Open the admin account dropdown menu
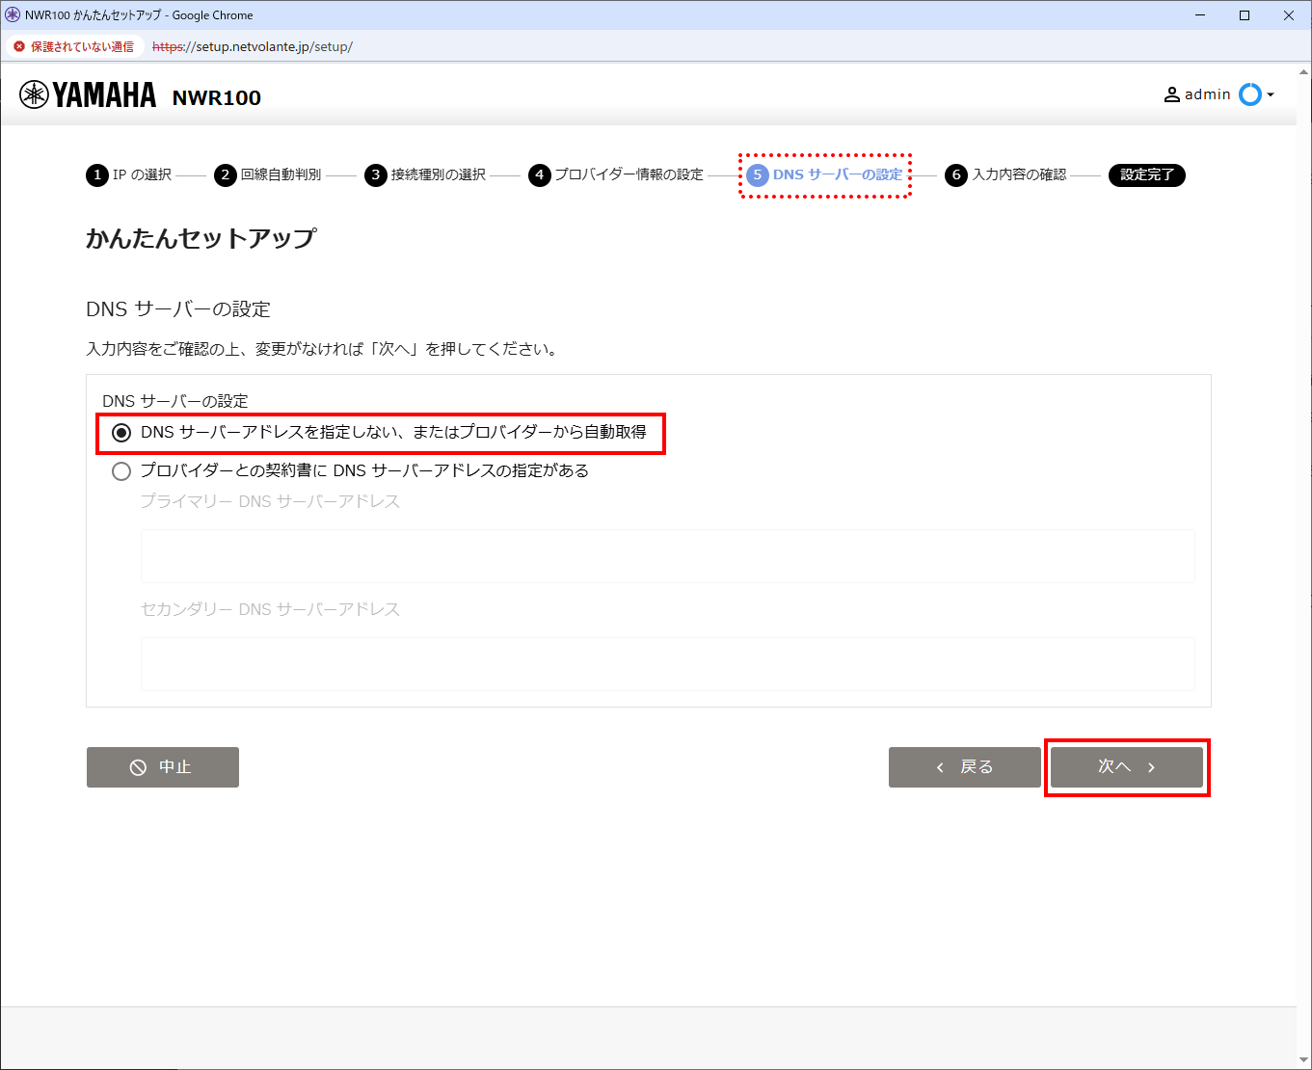Image resolution: width=1312 pixels, height=1070 pixels. 1269,94
